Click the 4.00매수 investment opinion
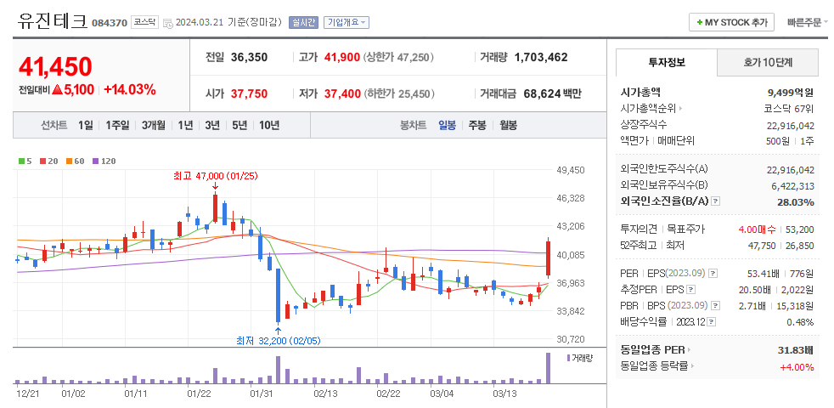834x408 pixels. tap(757, 229)
